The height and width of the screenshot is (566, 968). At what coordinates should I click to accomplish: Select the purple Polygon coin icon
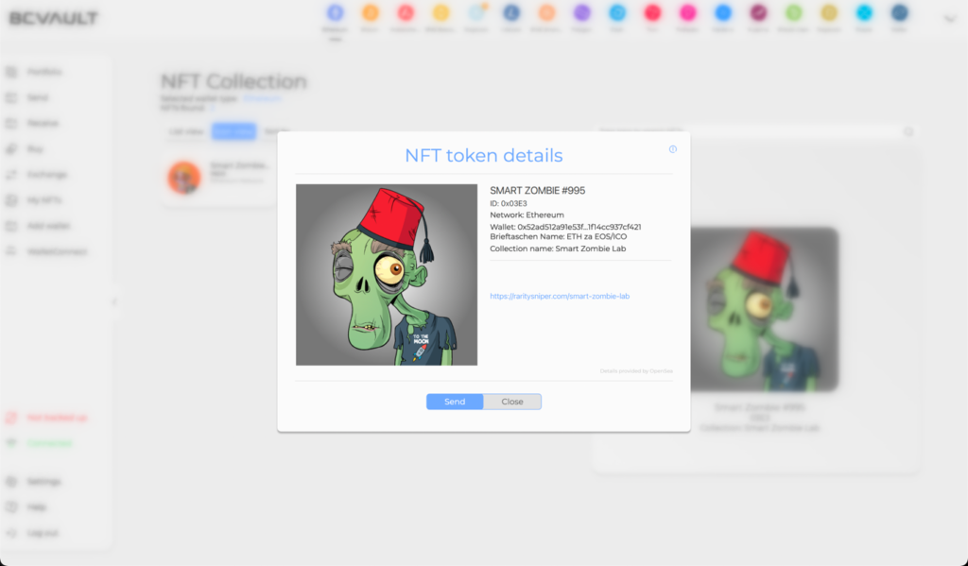[x=582, y=12]
